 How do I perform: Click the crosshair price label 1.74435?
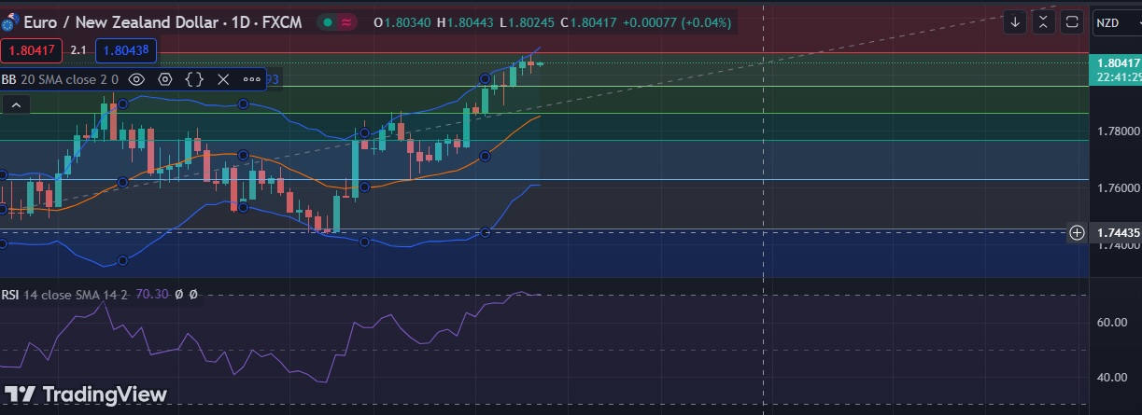(1118, 232)
